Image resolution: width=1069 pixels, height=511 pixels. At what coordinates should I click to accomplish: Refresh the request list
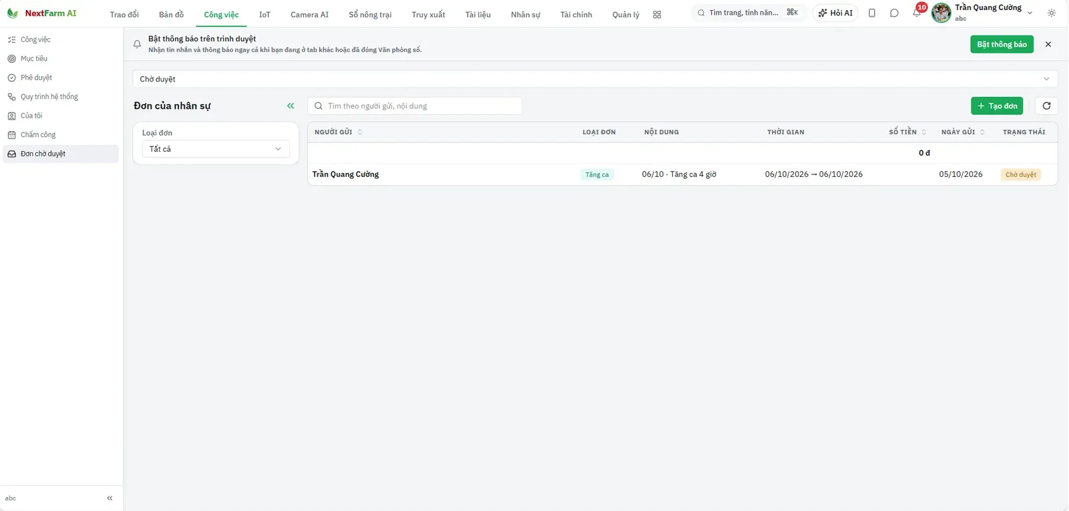(1046, 106)
